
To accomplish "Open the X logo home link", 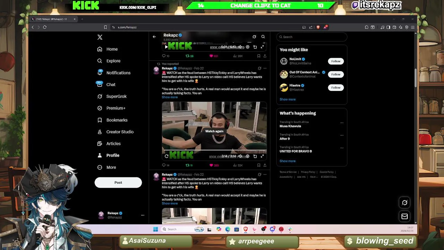I will click(x=100, y=37).
